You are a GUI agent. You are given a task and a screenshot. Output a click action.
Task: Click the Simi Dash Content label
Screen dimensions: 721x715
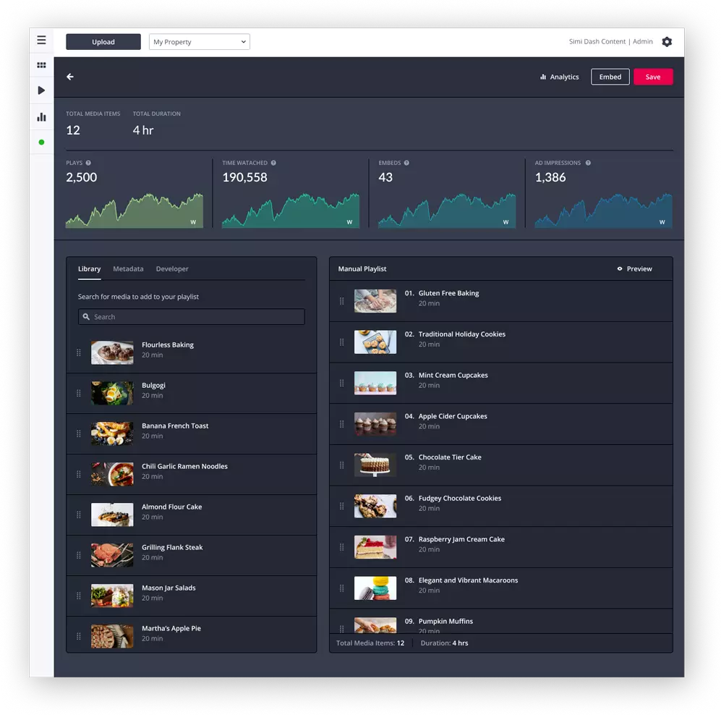pos(597,41)
